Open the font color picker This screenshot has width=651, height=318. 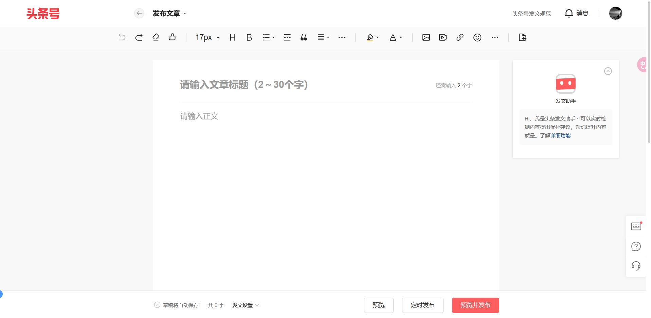[x=395, y=37]
